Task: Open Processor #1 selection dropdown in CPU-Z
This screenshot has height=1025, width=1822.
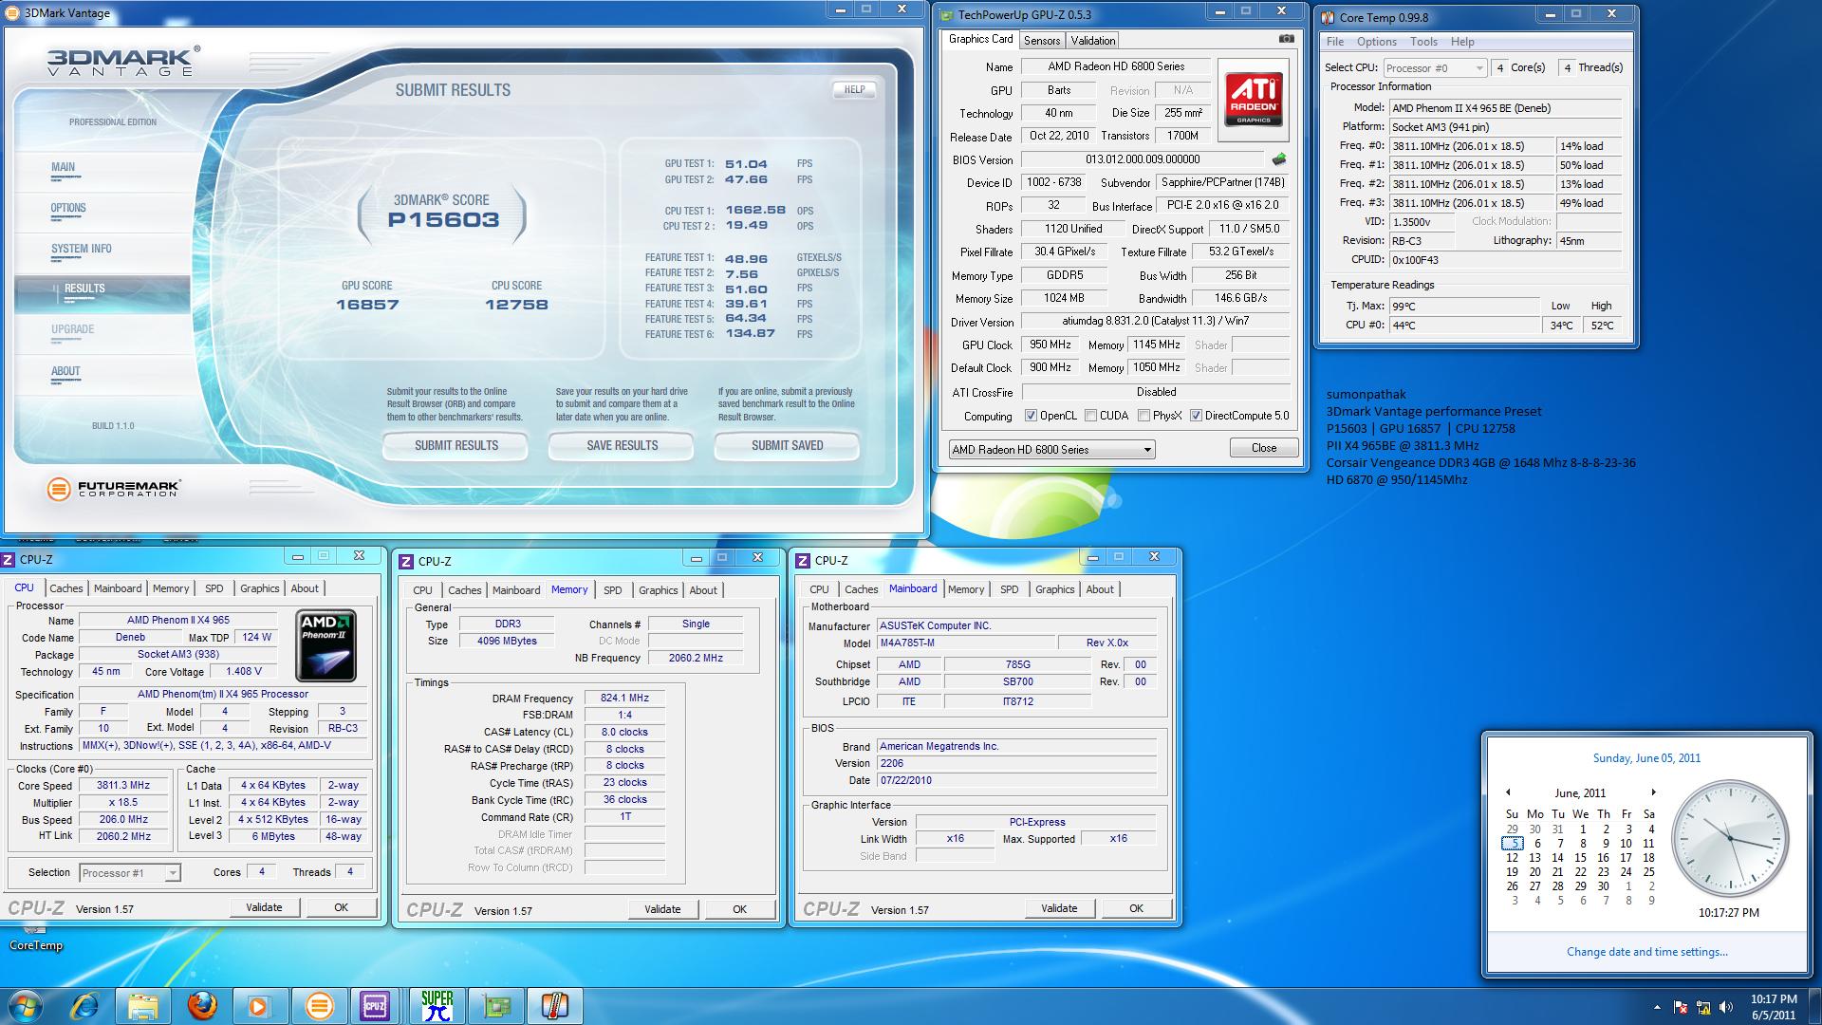Action: click(x=130, y=873)
